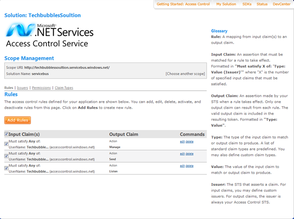This screenshot has height=219, width=294.
Task: Uncheck the checkbox for the Send rule
Action: point(6,156)
